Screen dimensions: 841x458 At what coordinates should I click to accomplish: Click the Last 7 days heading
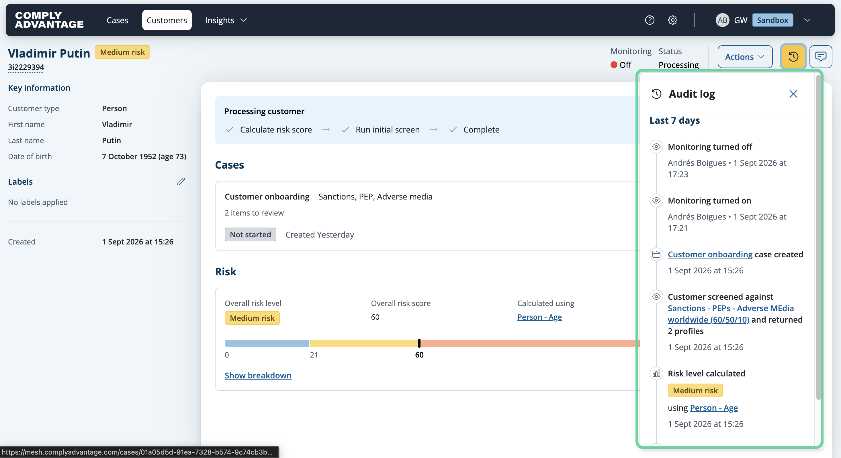tap(674, 120)
